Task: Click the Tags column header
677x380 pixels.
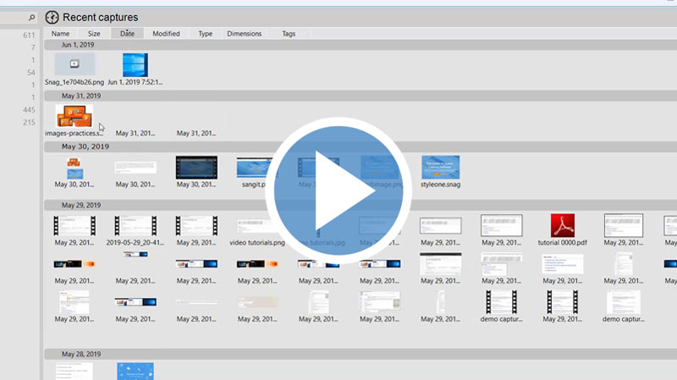Action: coord(289,34)
